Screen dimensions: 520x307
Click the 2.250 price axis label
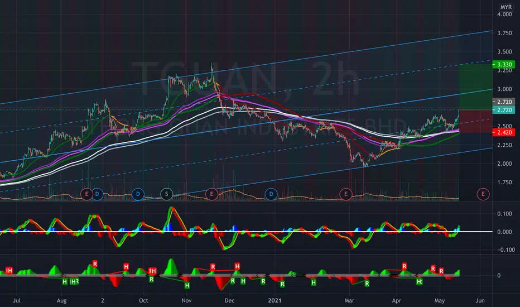click(504, 145)
